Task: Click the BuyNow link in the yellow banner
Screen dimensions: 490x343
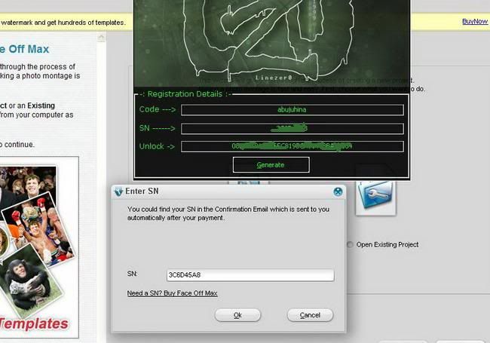Action: point(475,21)
